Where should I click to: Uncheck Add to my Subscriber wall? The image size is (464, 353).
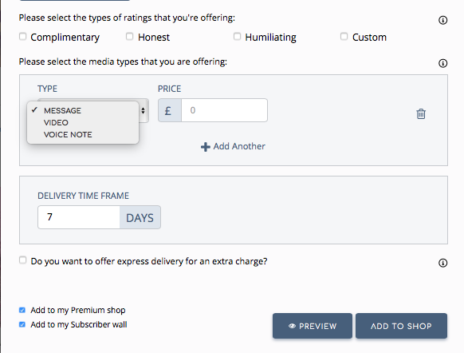pos(22,324)
